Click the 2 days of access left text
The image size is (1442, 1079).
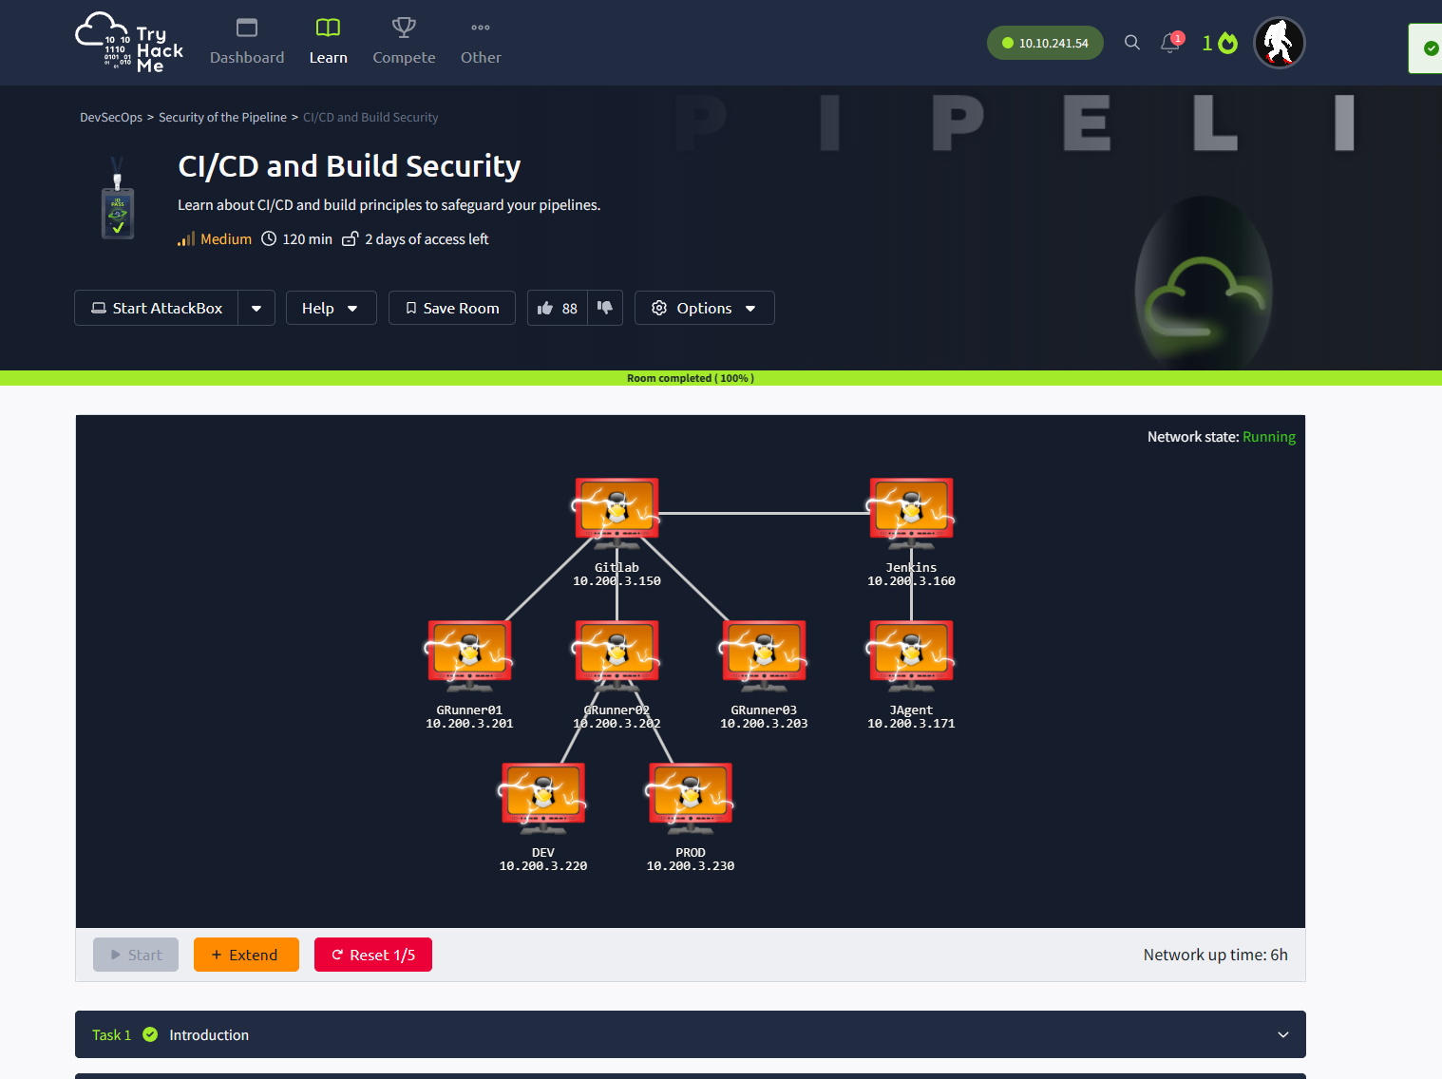(x=427, y=239)
